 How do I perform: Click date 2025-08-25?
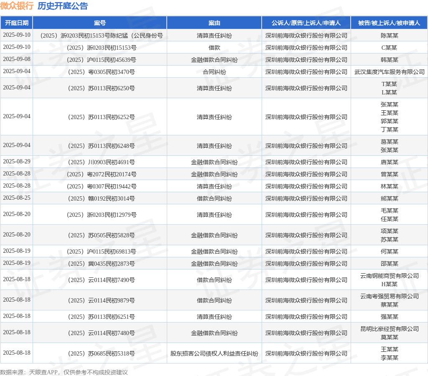[17, 198]
